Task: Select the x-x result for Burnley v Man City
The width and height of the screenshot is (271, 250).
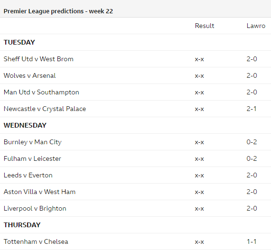Action: [199, 142]
